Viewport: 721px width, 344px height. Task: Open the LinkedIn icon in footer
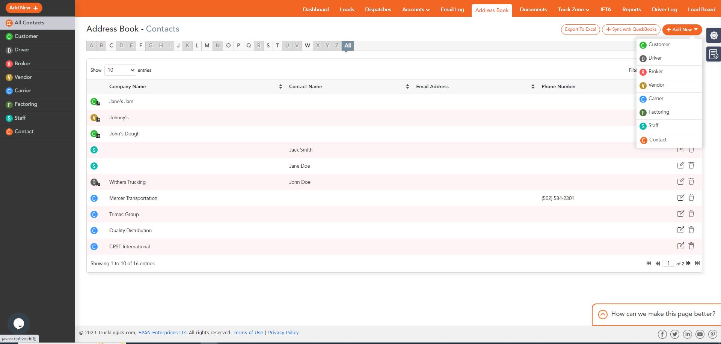(x=688, y=334)
